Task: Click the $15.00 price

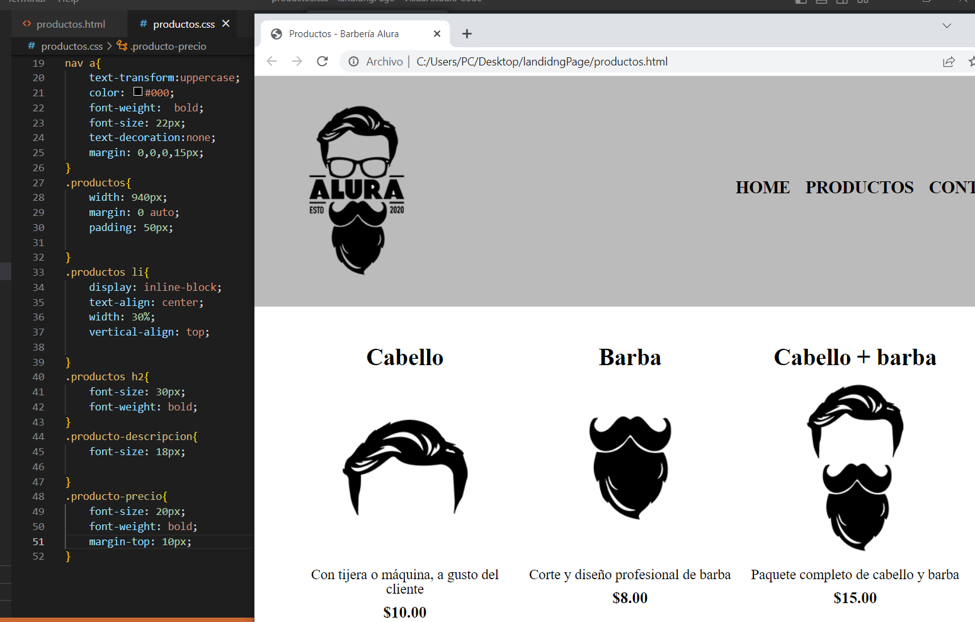Action: 855,598
